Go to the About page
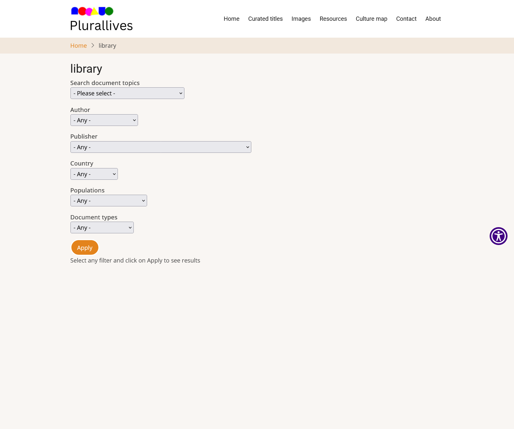The width and height of the screenshot is (514, 429). 433,19
